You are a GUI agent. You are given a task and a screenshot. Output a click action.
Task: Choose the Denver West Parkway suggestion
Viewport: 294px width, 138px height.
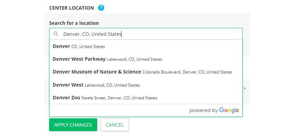click(107, 59)
